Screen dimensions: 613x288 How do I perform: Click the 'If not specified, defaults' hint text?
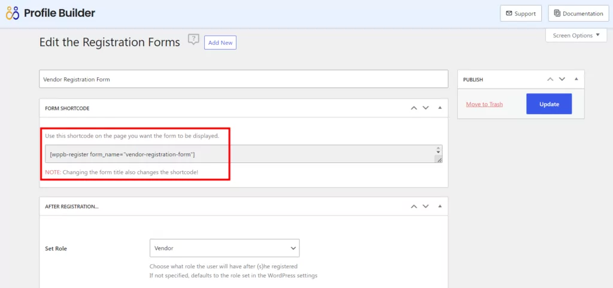pyautogui.click(x=233, y=275)
